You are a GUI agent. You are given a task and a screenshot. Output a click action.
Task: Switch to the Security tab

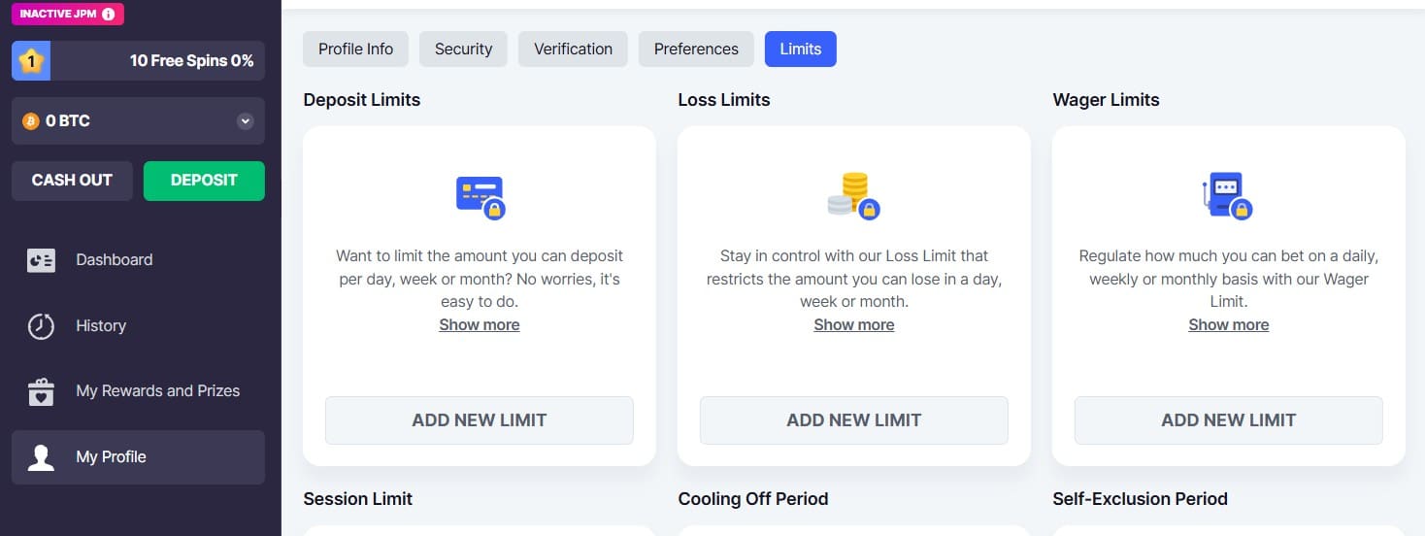pyautogui.click(x=463, y=49)
